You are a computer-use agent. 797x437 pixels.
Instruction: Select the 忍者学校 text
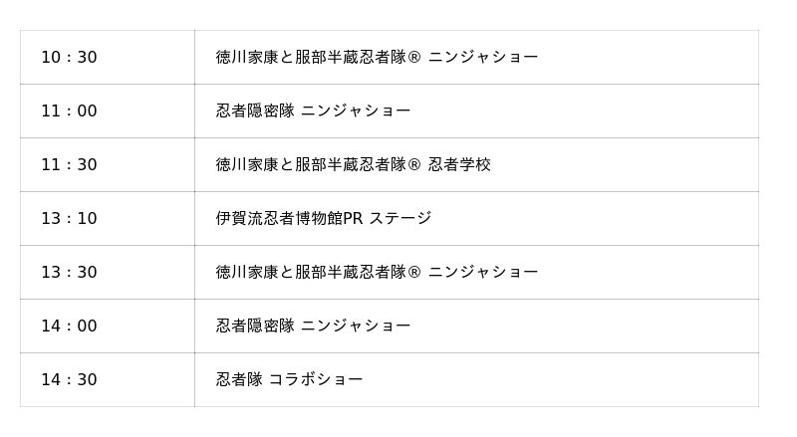tap(459, 165)
